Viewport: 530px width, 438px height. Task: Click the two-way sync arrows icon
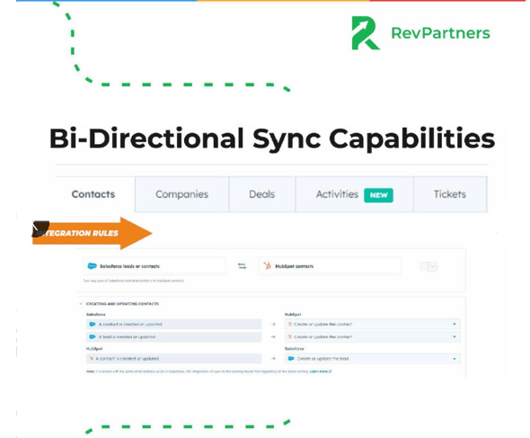pyautogui.click(x=242, y=266)
